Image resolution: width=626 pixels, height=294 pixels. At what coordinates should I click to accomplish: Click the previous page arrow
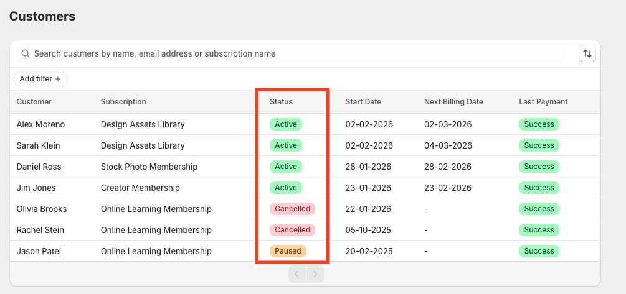pyautogui.click(x=297, y=274)
